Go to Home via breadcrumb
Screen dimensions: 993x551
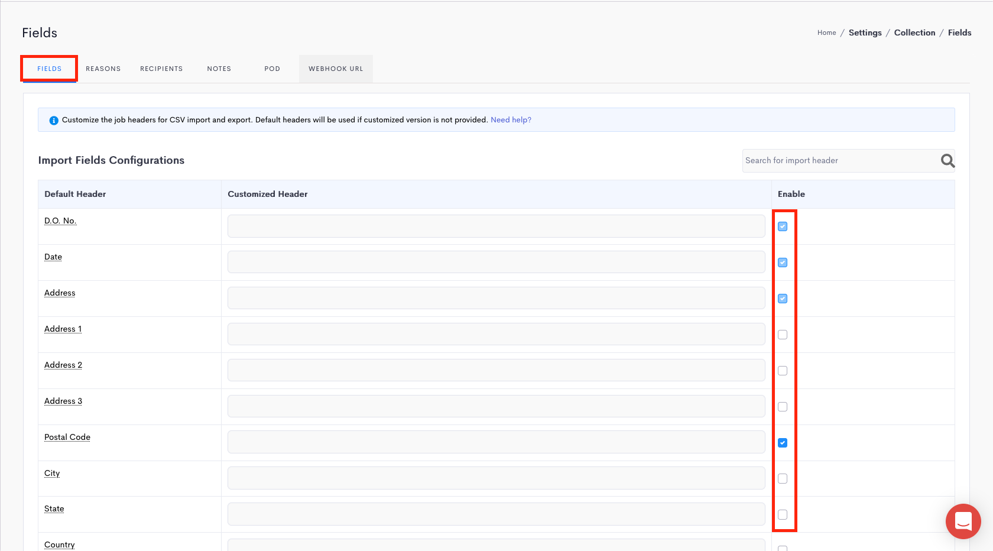click(x=826, y=33)
